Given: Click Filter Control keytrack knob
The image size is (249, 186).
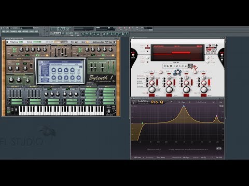Looking at the screenshot, I should coord(27,81).
